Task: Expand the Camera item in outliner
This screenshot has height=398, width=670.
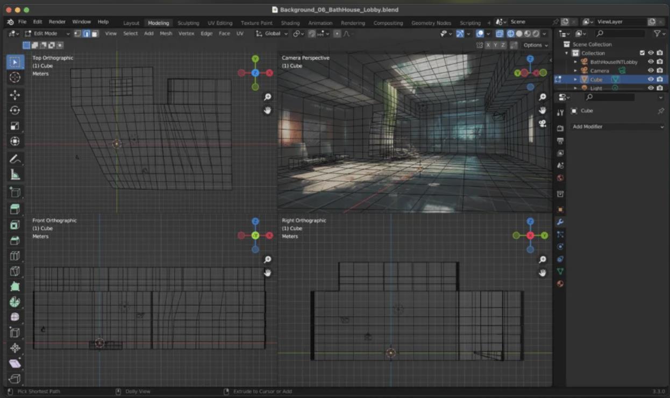Action: 575,70
